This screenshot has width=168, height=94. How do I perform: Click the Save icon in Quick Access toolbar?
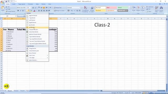point(6,1)
